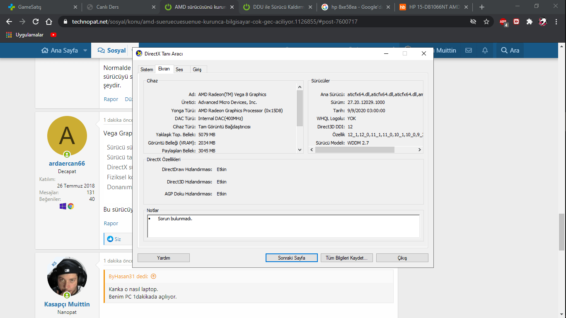
Task: Click the Cihaz list scroll-down arrow
Action: (300, 150)
